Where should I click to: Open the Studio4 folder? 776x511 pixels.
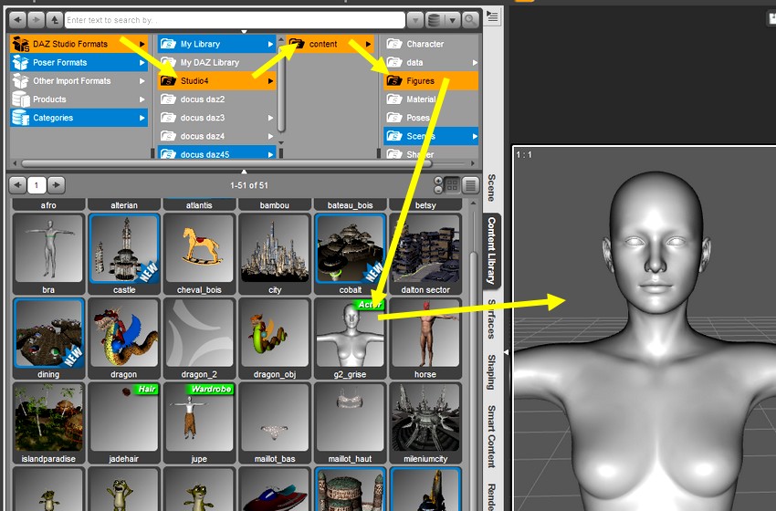[x=216, y=80]
